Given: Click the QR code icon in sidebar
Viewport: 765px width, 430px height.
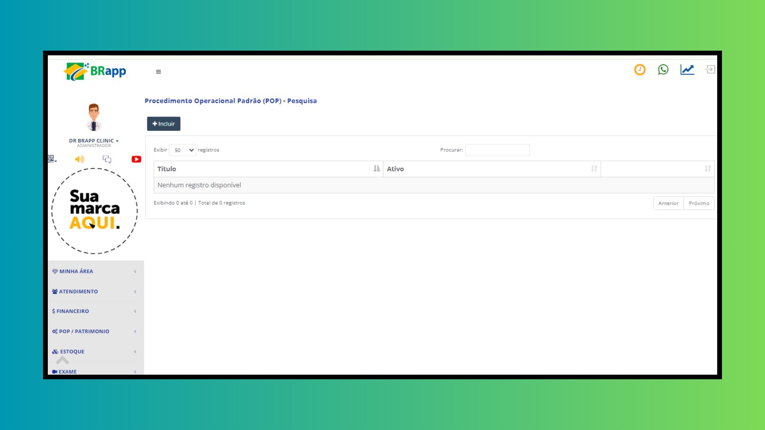Looking at the screenshot, I should [51, 159].
